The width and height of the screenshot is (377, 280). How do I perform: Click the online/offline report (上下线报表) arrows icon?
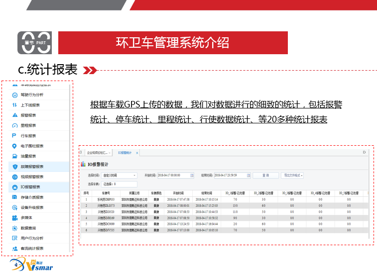(14, 105)
